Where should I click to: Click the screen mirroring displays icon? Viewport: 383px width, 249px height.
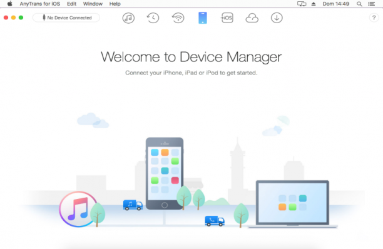(302, 4)
